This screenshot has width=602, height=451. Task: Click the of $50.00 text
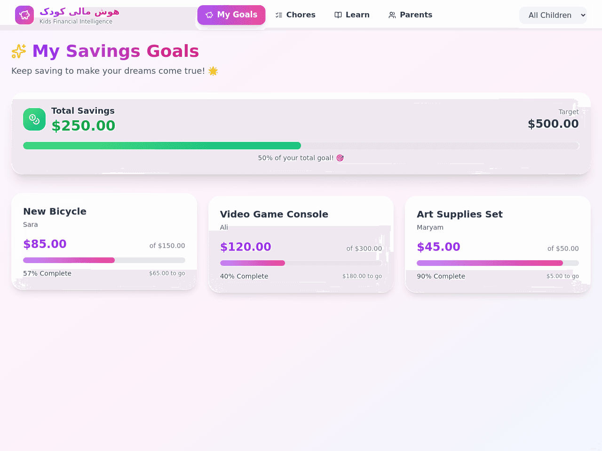(x=563, y=249)
